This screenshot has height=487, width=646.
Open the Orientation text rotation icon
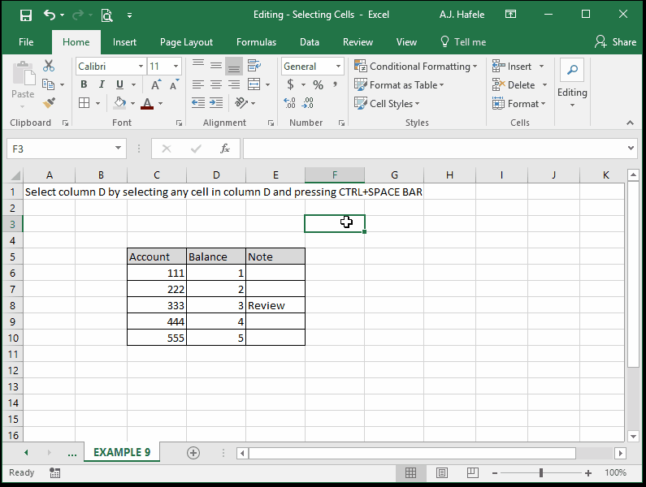pos(241,102)
